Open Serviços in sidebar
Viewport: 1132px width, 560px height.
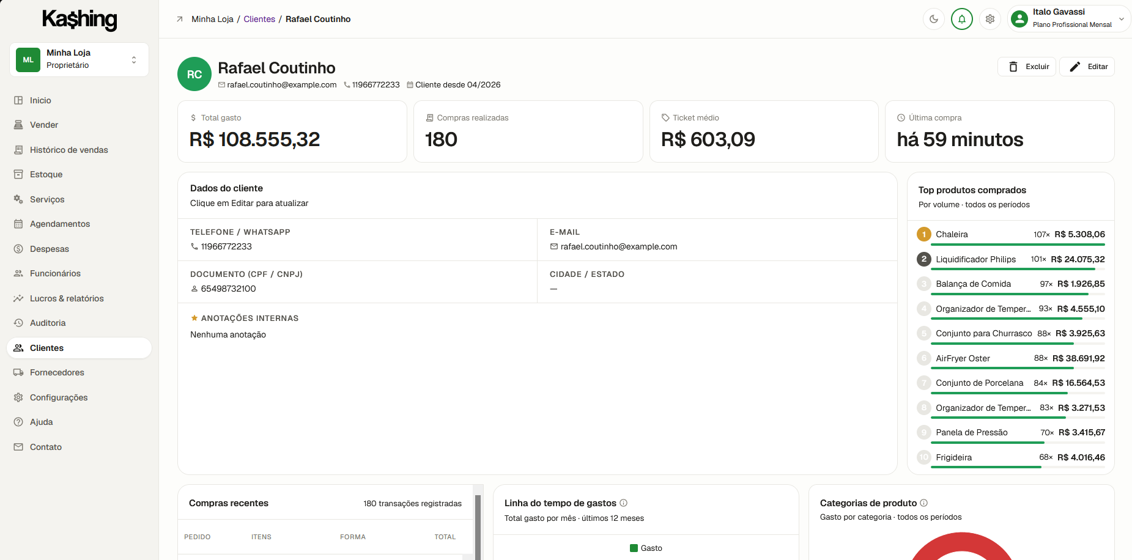coord(80,199)
